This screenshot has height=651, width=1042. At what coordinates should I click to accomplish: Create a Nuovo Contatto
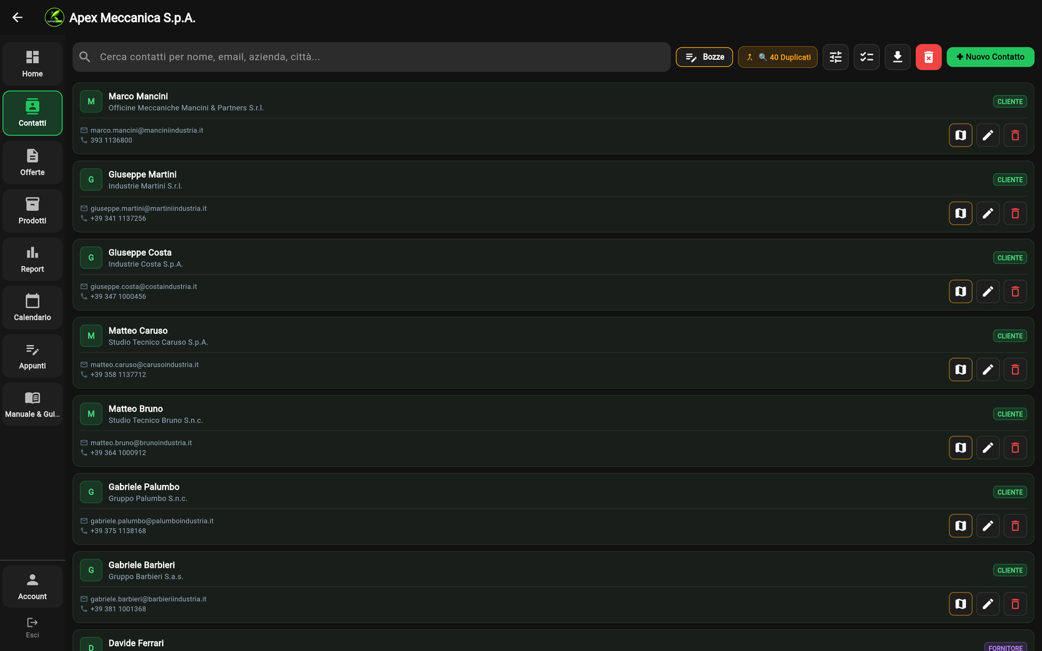click(x=991, y=57)
